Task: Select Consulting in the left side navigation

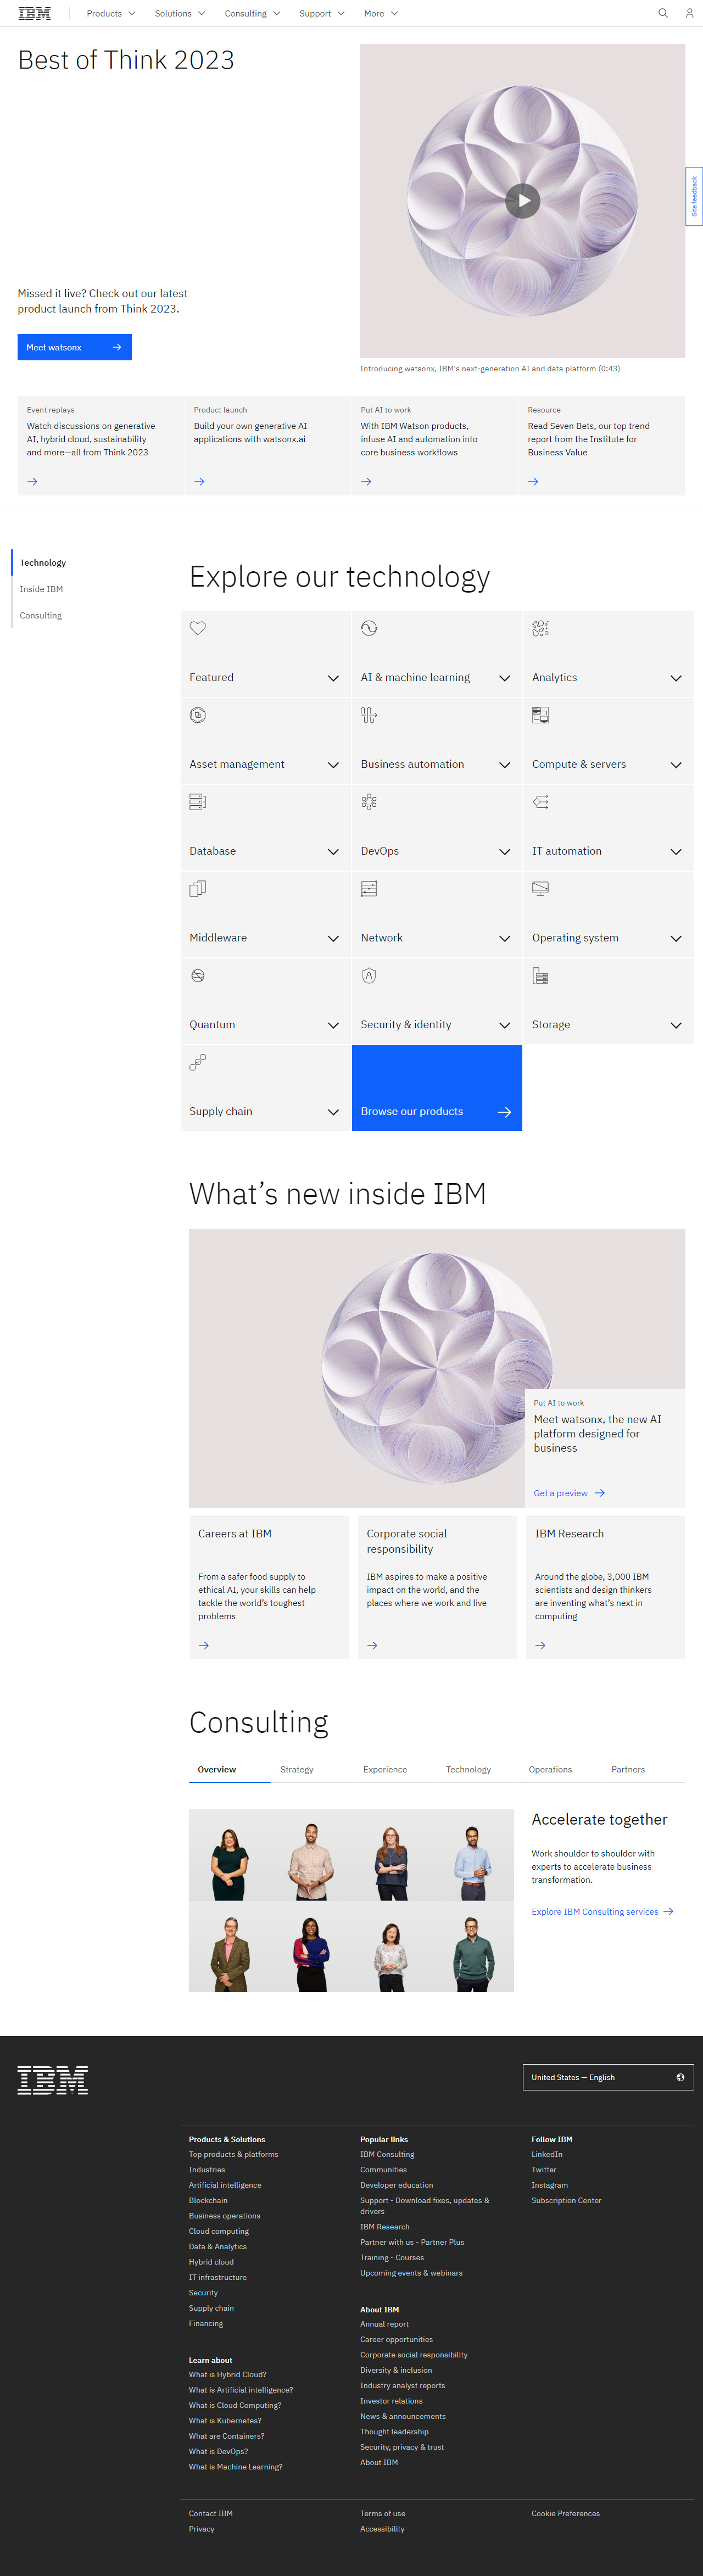Action: (x=41, y=615)
